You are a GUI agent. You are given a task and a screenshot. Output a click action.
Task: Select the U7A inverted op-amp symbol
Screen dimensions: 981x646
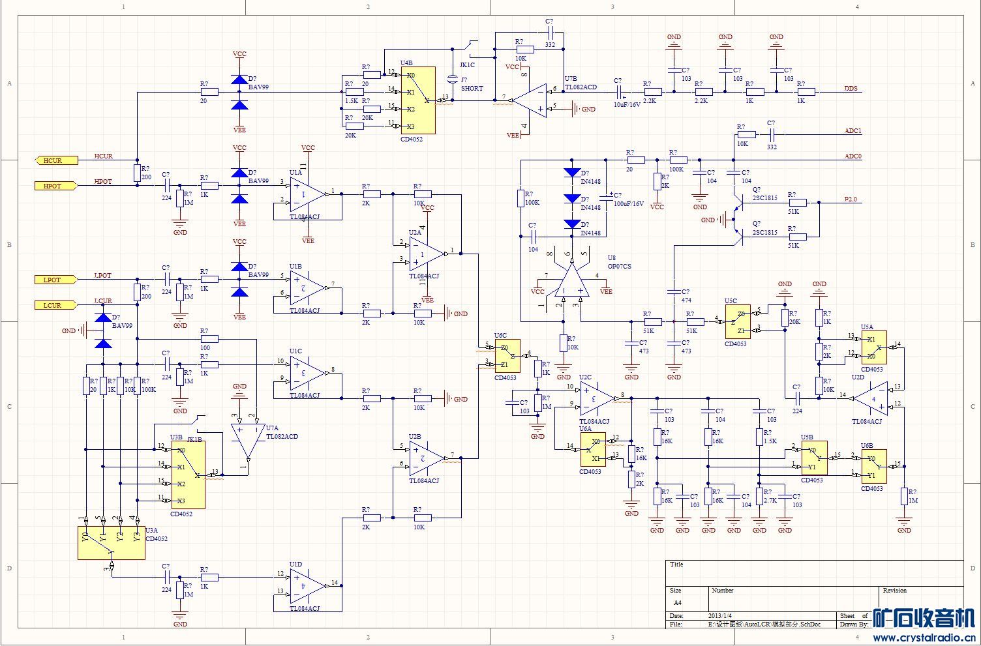click(x=248, y=441)
